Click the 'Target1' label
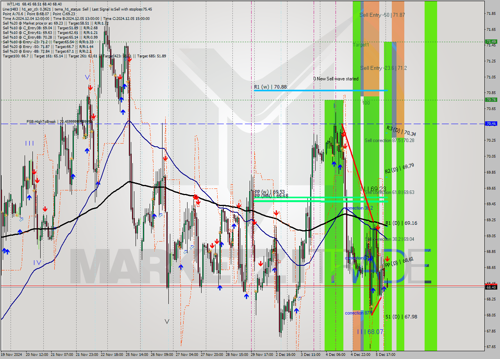 pyautogui.click(x=361, y=45)
